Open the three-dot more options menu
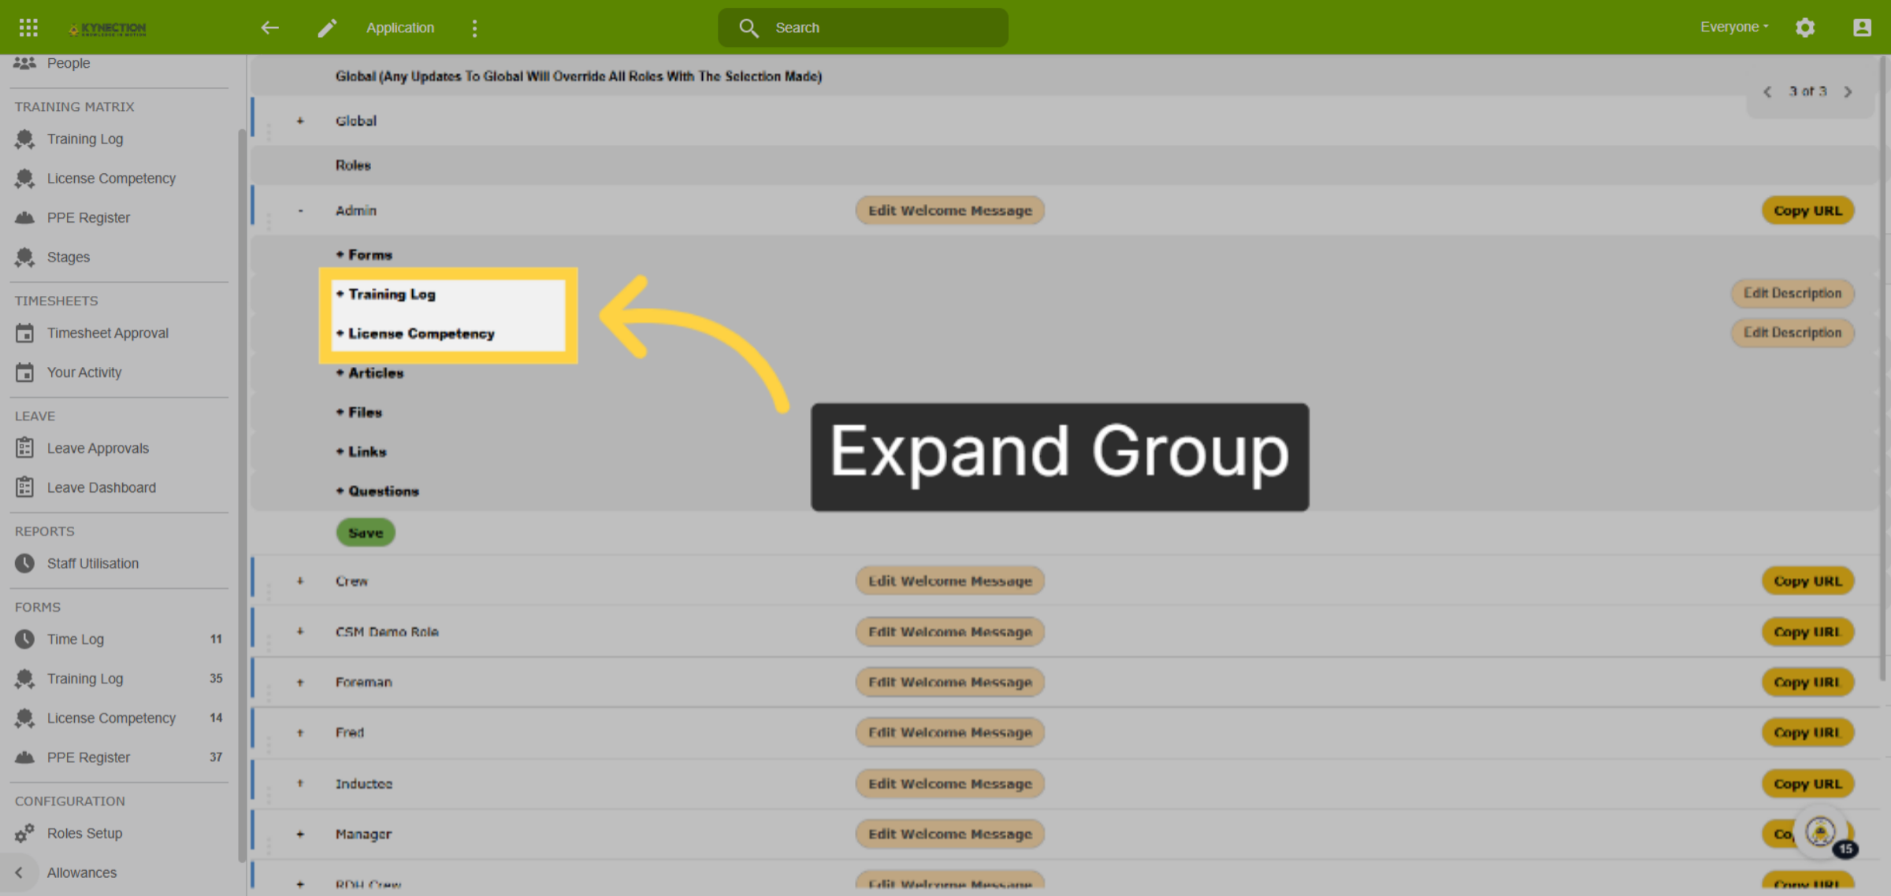Screen dimensions: 1891x896 [x=474, y=28]
